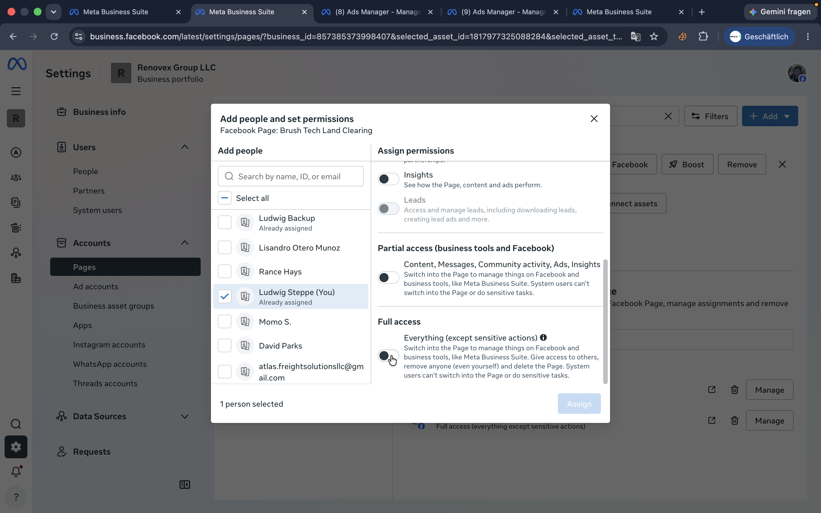Open the first row external link icon
The width and height of the screenshot is (821, 513).
click(712, 390)
